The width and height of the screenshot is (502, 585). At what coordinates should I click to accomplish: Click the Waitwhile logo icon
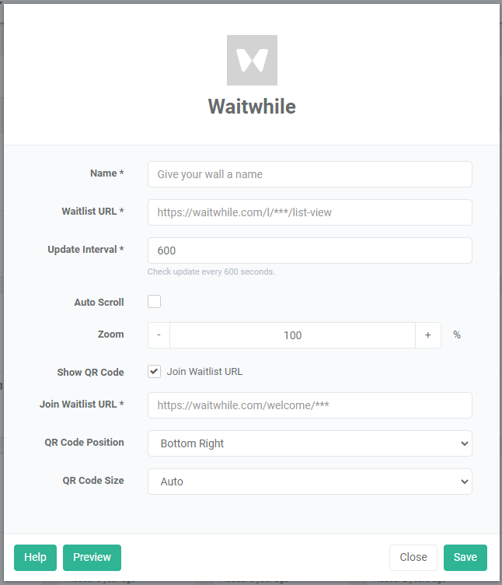coord(252,60)
